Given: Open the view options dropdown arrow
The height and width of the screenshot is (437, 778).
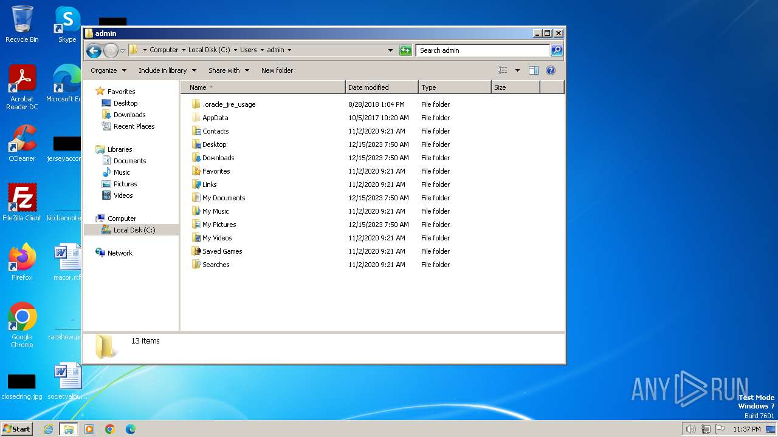Looking at the screenshot, I should pyautogui.click(x=517, y=70).
